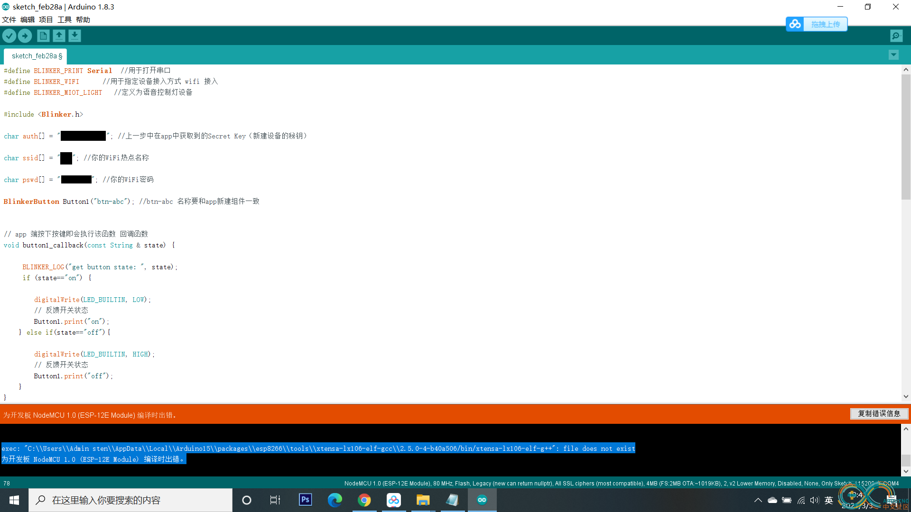This screenshot has width=911, height=512.
Task: Click the 'char auth[]' code line
Action: [x=156, y=136]
